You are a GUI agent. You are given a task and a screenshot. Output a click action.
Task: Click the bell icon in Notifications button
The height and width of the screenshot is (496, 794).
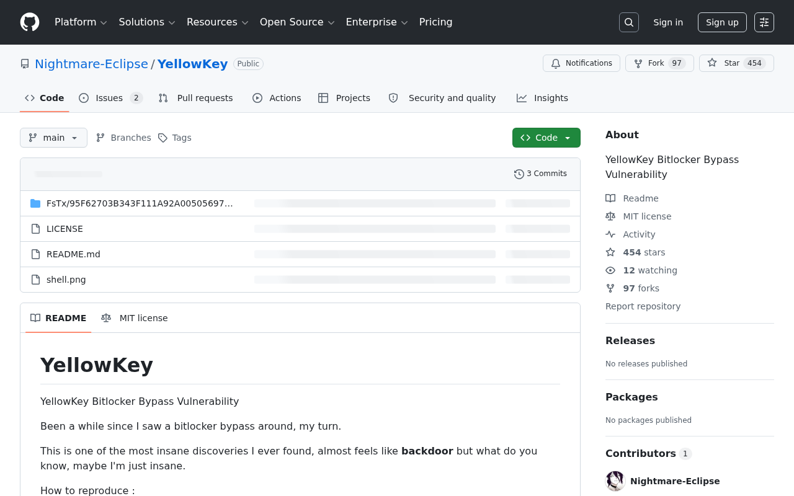pos(556,63)
